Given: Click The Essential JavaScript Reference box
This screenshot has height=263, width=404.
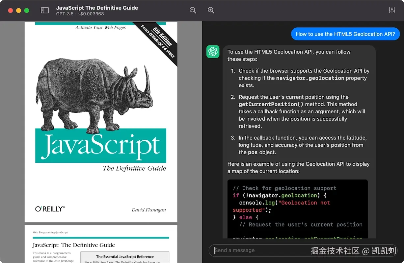Looking at the screenshot, I should point(125,257).
